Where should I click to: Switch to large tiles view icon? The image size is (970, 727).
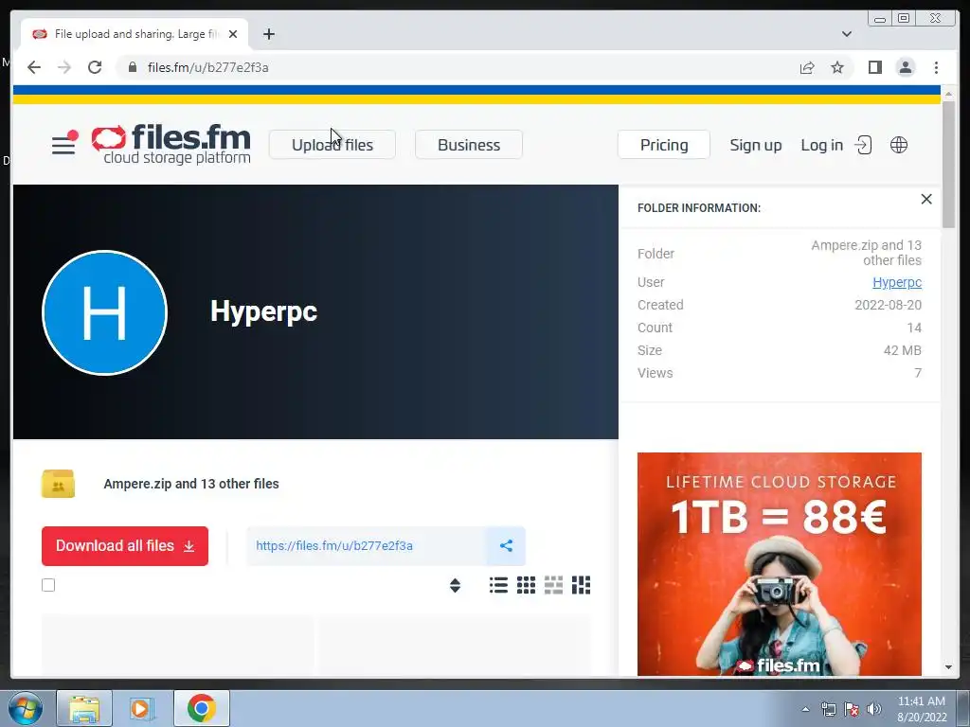coord(553,585)
